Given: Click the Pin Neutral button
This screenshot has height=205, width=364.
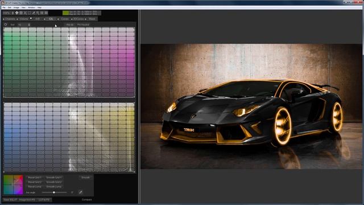Looking at the screenshot, I should coord(83,24).
